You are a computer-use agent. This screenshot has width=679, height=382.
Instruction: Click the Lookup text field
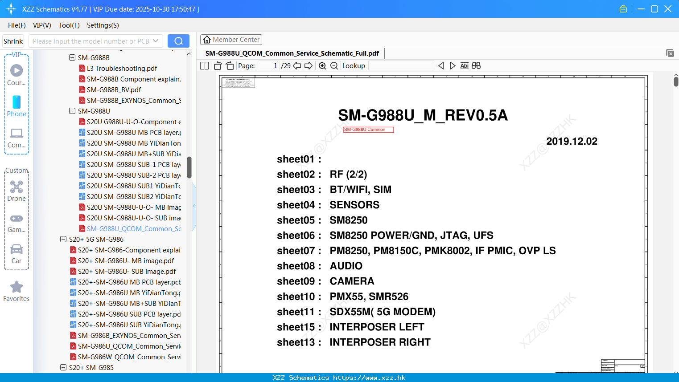(x=401, y=65)
